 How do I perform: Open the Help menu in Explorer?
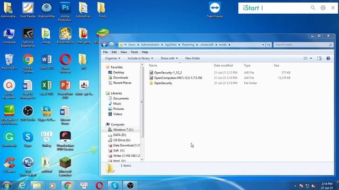tap(145, 52)
